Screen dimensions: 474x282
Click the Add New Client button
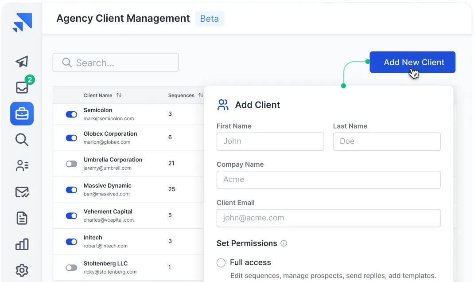point(412,62)
